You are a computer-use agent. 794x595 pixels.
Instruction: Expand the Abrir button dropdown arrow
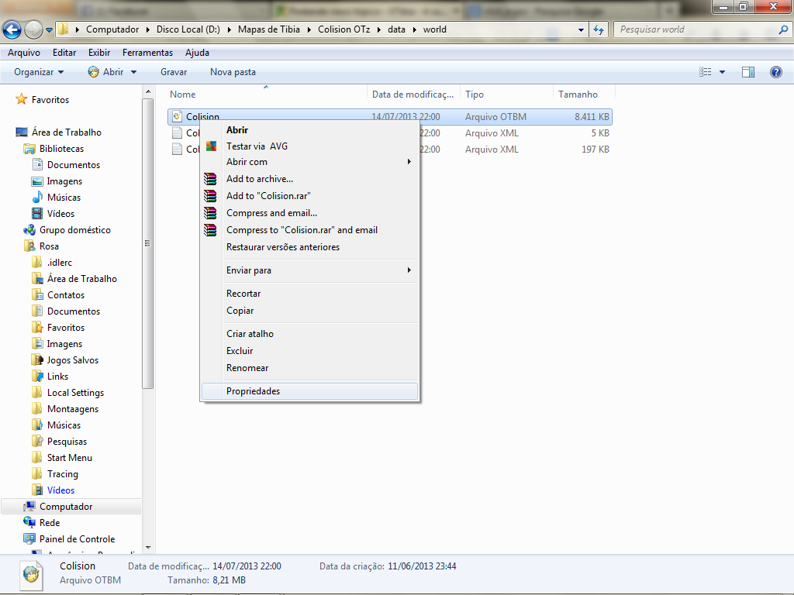133,72
